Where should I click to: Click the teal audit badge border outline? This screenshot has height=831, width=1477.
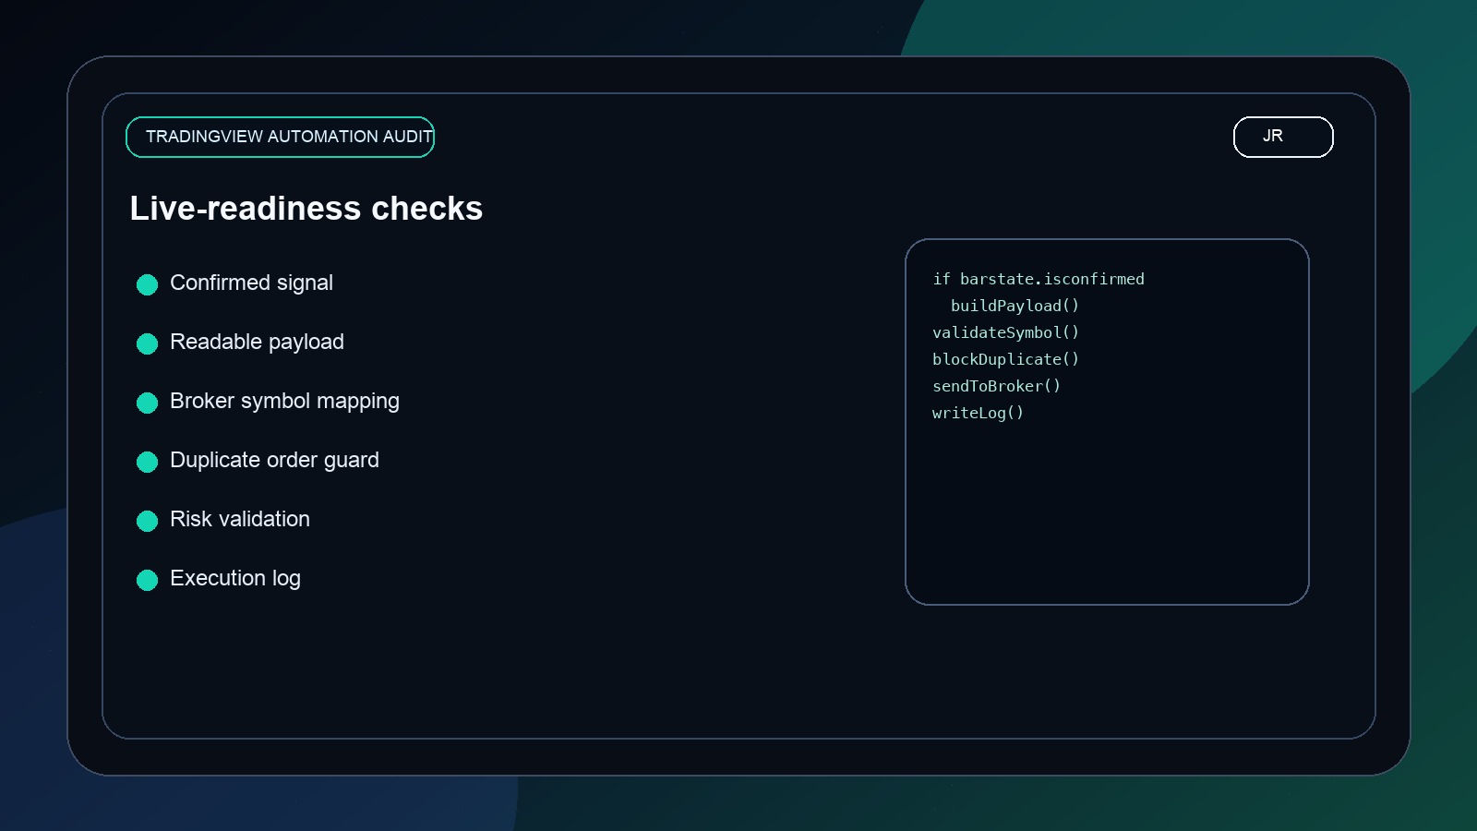pyautogui.click(x=280, y=119)
